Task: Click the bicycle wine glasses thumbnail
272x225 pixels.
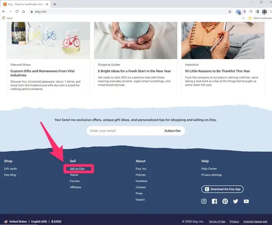Action: (49, 40)
